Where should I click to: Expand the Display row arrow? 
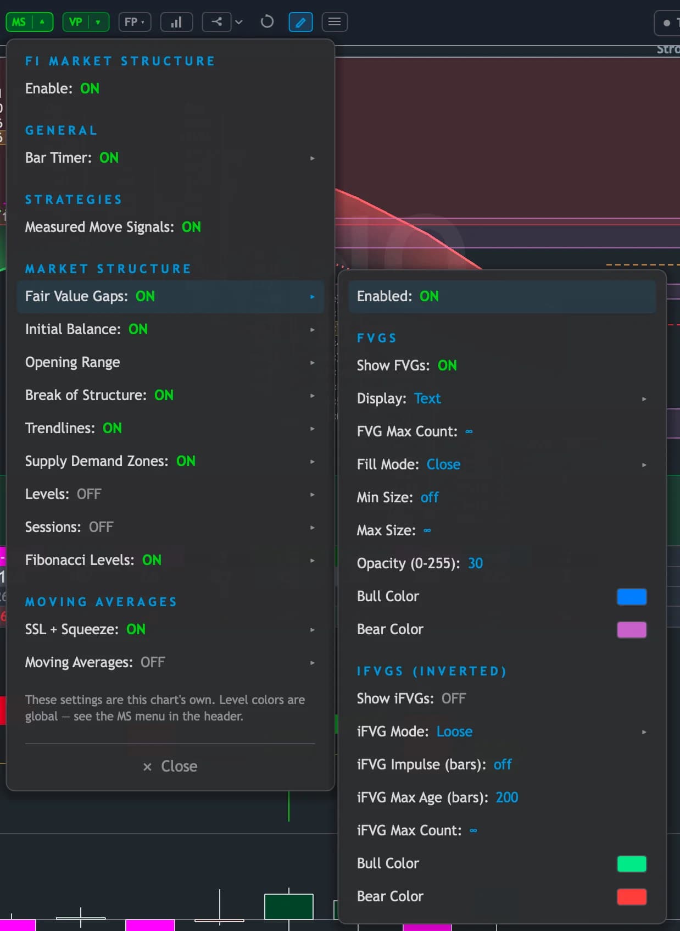click(644, 398)
